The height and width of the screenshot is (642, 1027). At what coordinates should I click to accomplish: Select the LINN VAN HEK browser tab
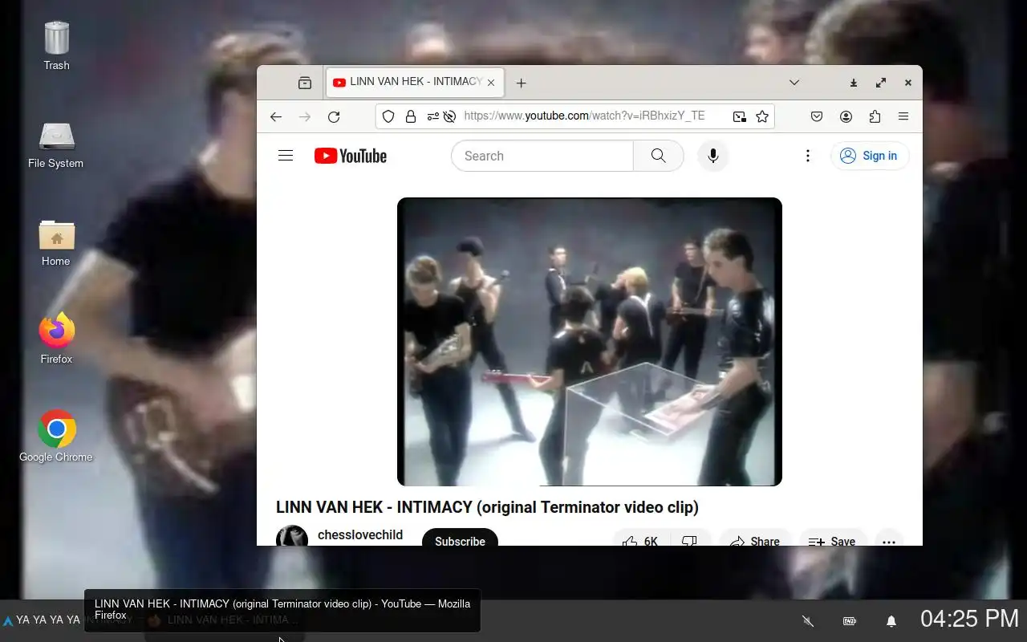415,82
